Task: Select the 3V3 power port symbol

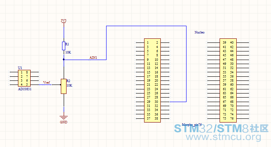Action: point(64,23)
